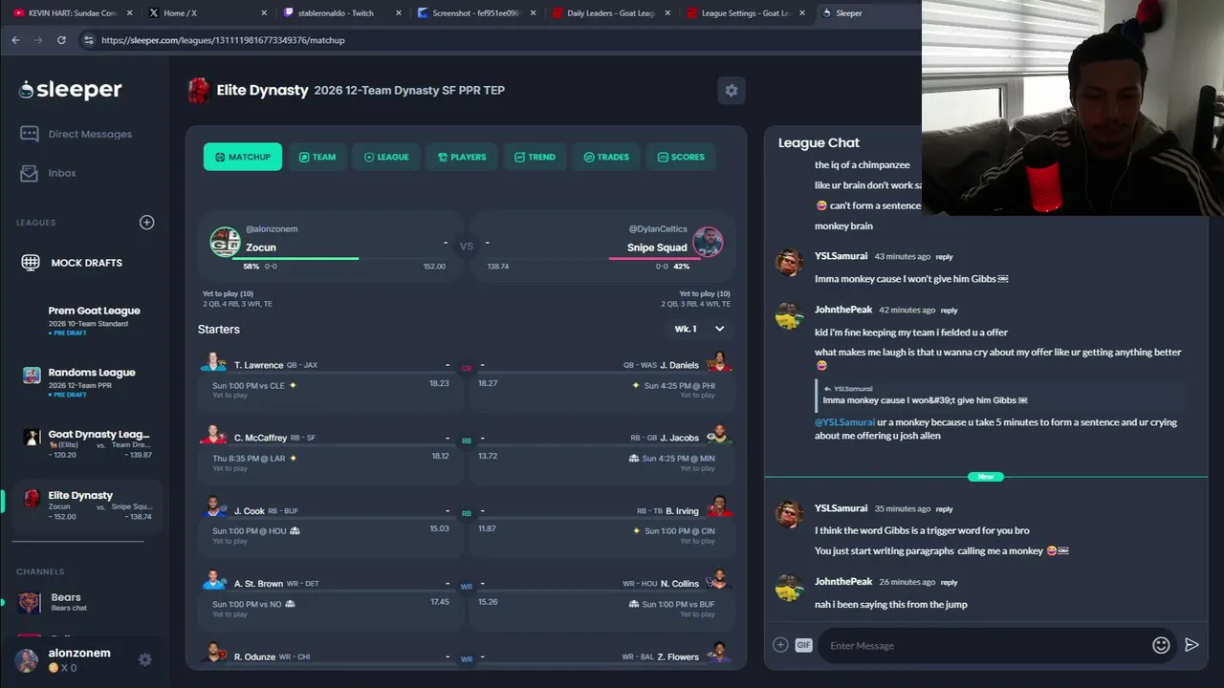Open account settings gear next to alonzonem
The image size is (1224, 688).
pyautogui.click(x=145, y=659)
